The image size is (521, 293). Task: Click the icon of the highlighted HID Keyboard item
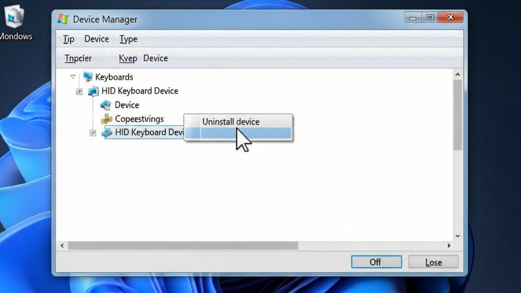tap(107, 133)
